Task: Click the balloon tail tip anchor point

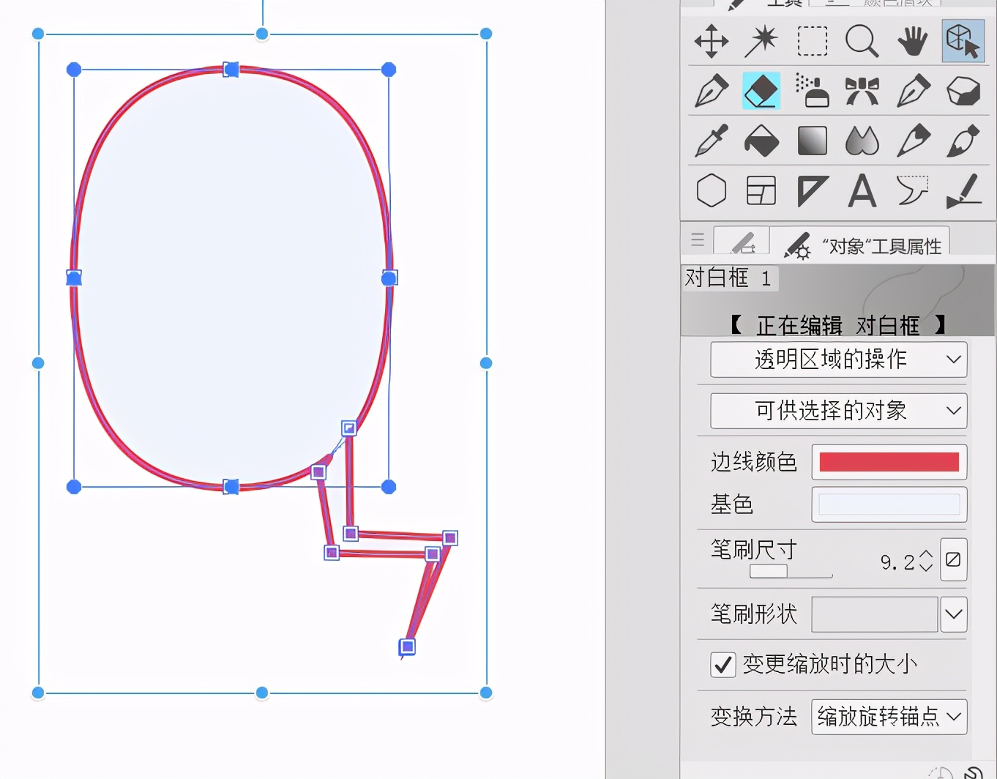Action: point(407,647)
